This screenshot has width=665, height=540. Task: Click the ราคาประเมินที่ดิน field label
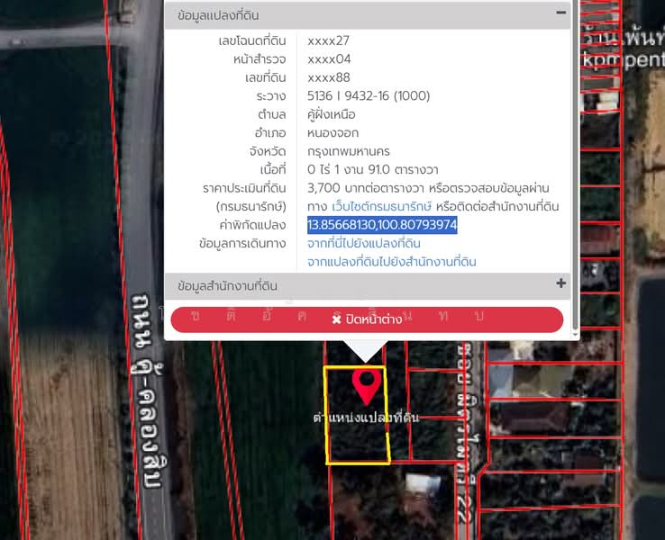click(x=244, y=188)
